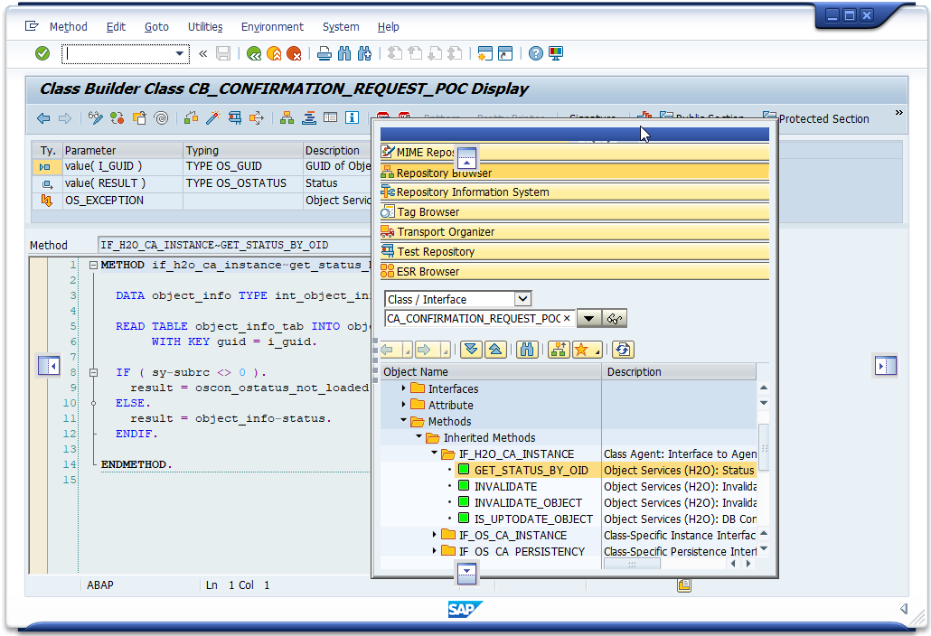Select the INVALIDATE_OBJECT method in tree
Screen dimensions: 931x636
528,502
